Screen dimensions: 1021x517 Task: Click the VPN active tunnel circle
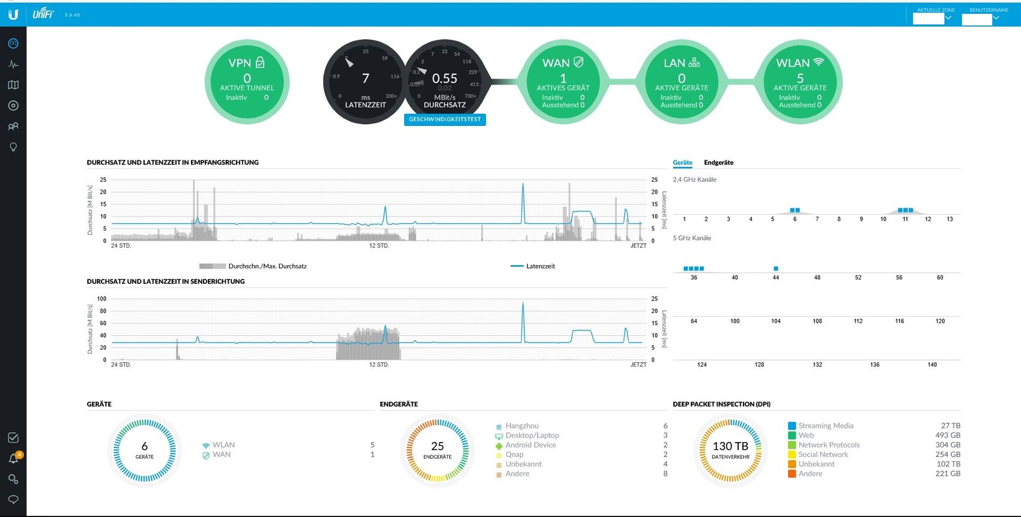(x=247, y=82)
